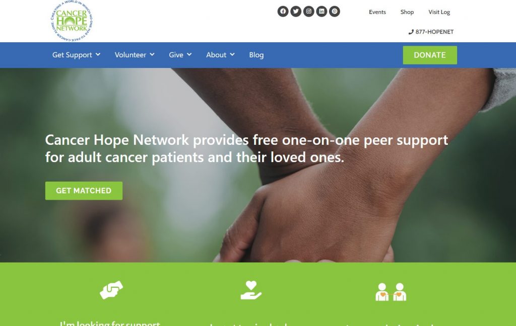The width and height of the screenshot is (516, 326).
Task: Open the Shop link
Action: (407, 12)
